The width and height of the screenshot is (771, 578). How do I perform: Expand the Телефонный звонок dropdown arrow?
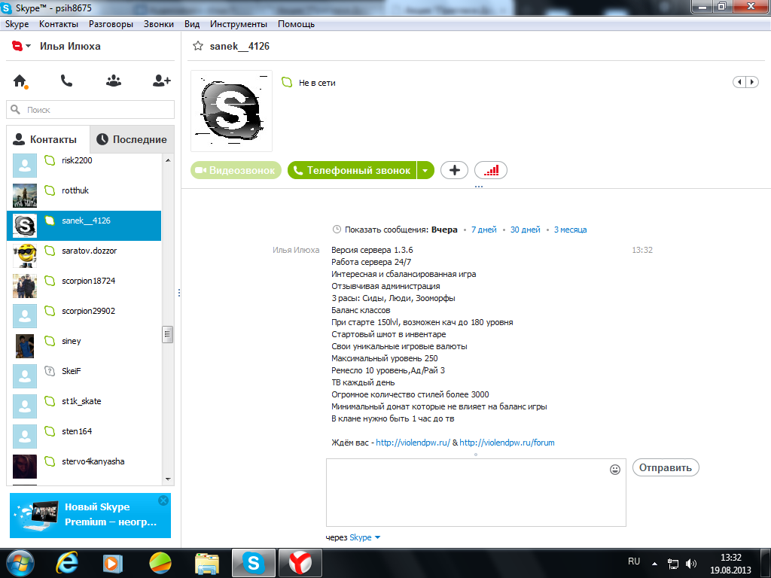point(425,170)
